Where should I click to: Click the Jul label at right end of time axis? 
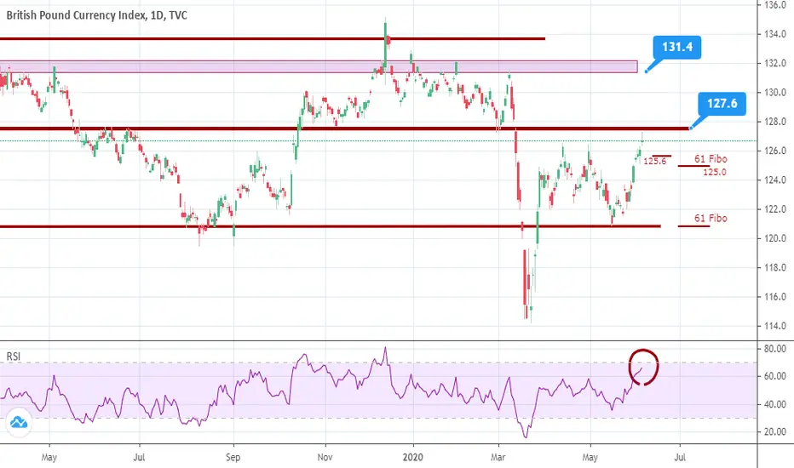coord(680,458)
